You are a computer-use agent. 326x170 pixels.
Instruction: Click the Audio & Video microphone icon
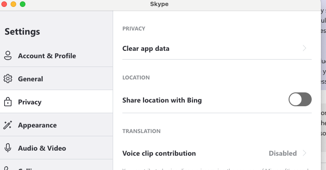[8, 148]
